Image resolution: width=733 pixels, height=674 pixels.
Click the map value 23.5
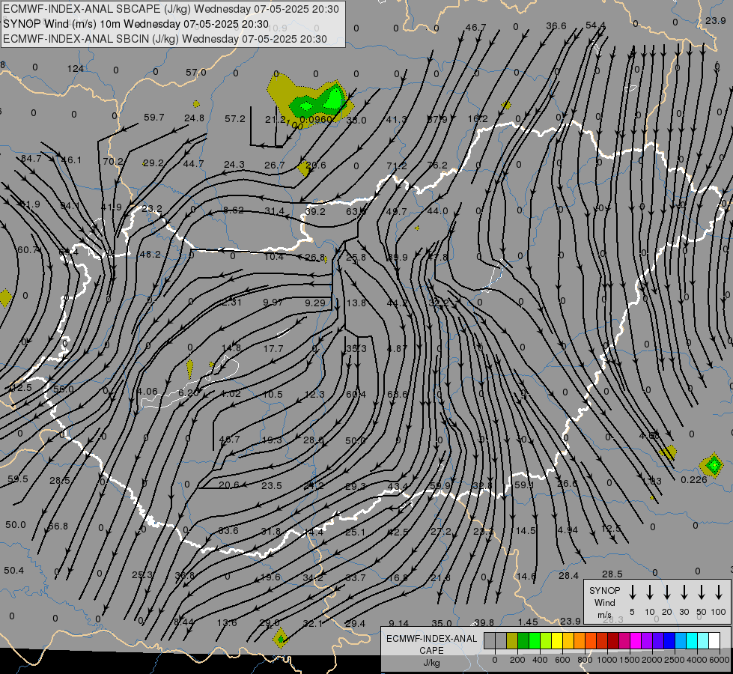[x=272, y=486]
